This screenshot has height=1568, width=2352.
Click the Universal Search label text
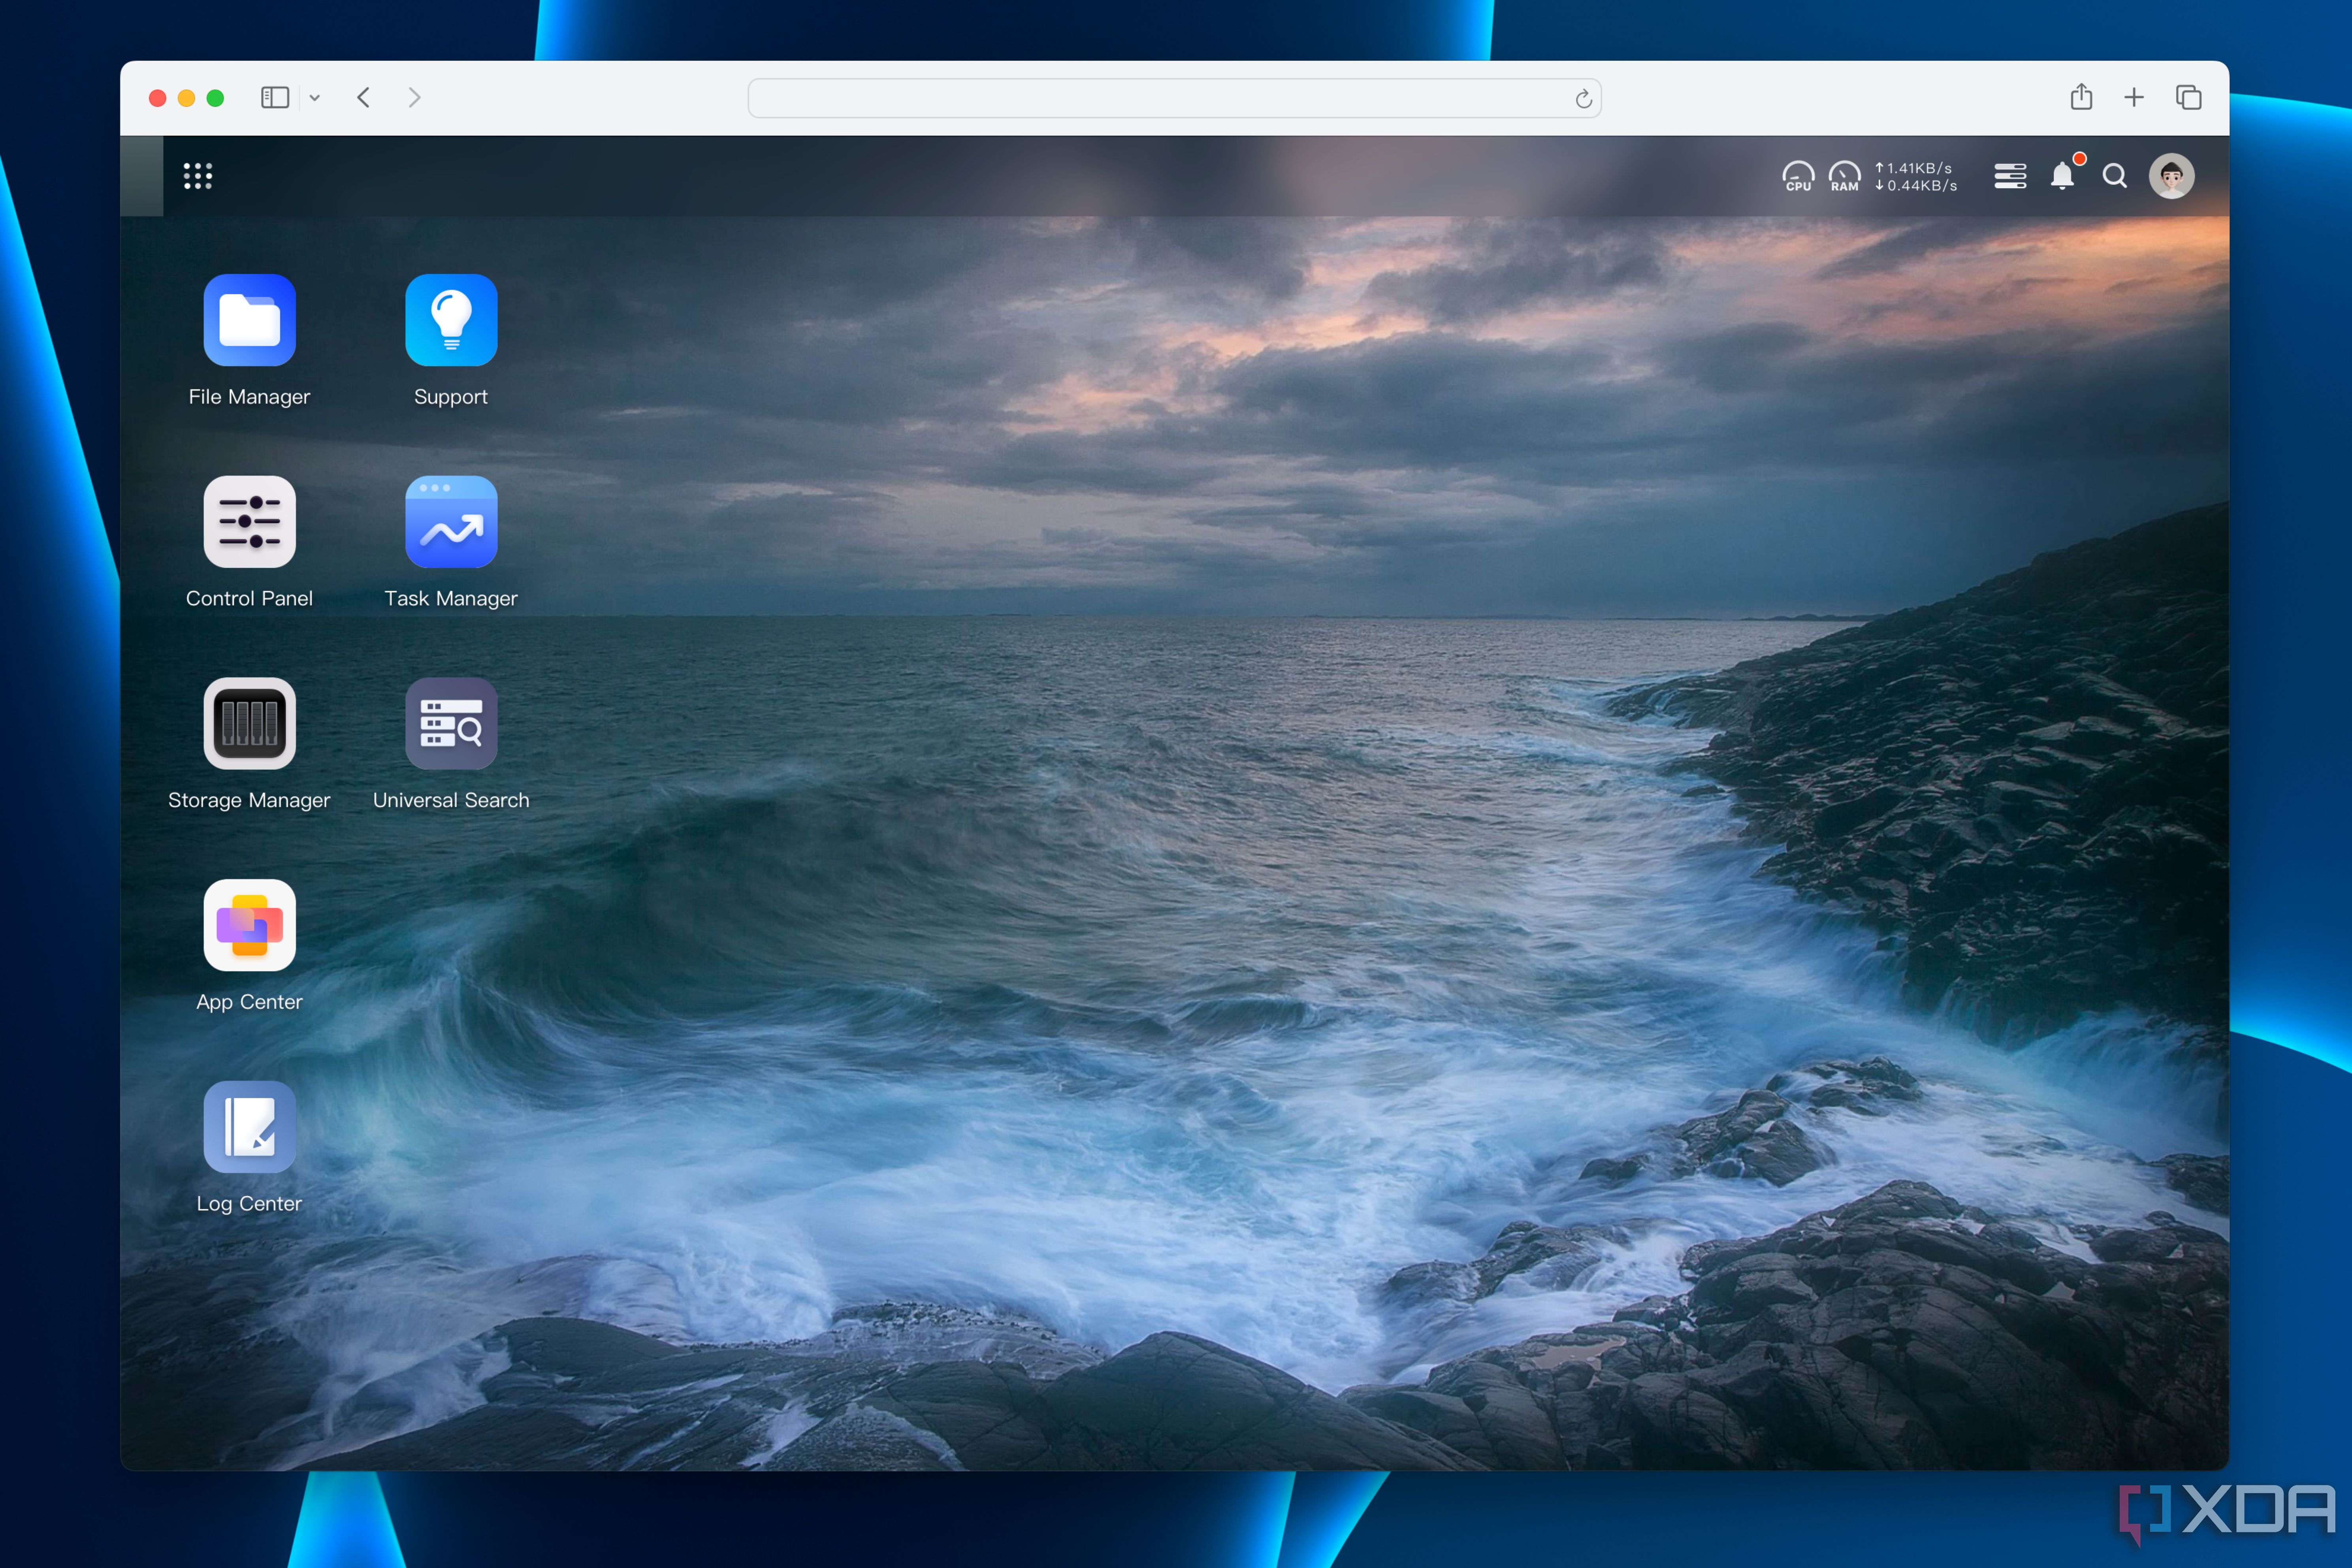[x=451, y=800]
